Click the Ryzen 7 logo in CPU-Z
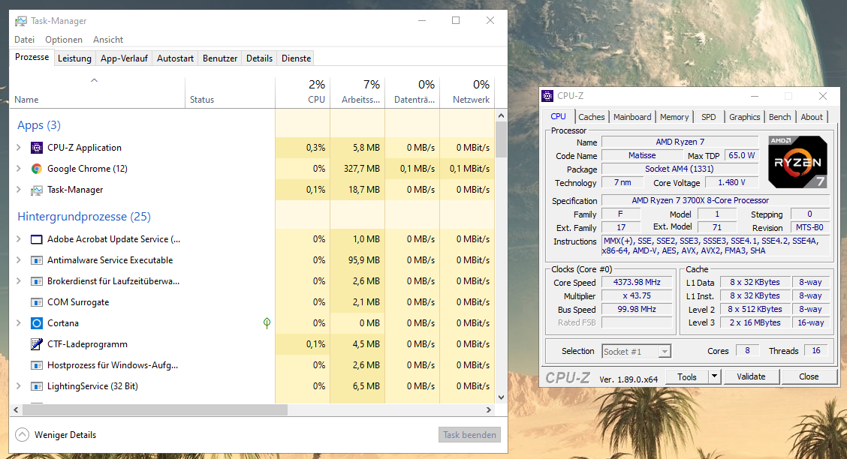Screen dimensions: 847x459 [x=798, y=162]
